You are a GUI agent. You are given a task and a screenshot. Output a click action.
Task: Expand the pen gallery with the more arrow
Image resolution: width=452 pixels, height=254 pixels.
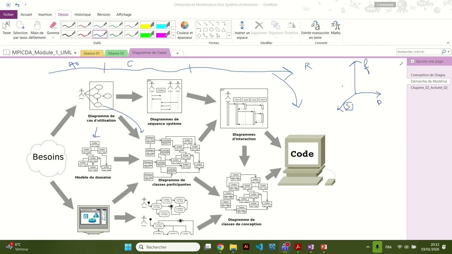pyautogui.click(x=173, y=36)
